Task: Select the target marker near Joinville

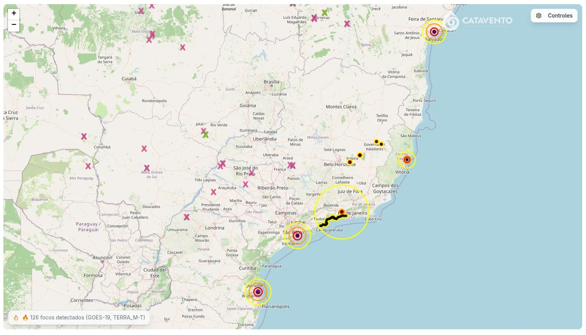Action: [258, 292]
